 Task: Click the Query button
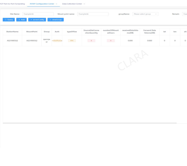[x=9, y=20]
